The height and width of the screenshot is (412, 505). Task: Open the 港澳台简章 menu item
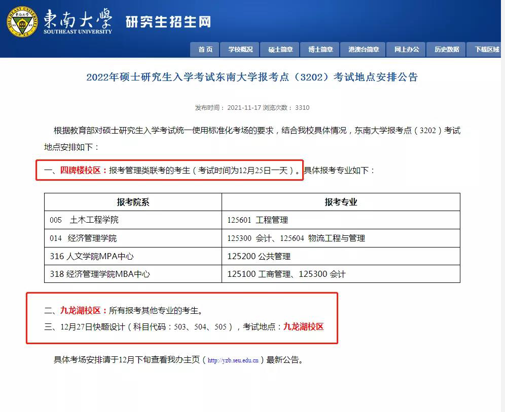click(364, 49)
